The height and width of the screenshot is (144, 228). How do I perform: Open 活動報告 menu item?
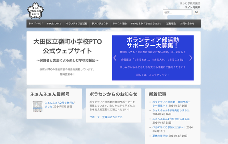coord(171,23)
